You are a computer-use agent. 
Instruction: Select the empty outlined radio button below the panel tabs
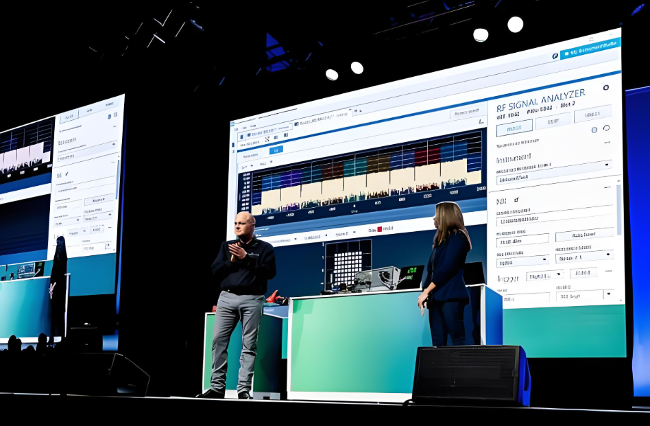(606, 128)
